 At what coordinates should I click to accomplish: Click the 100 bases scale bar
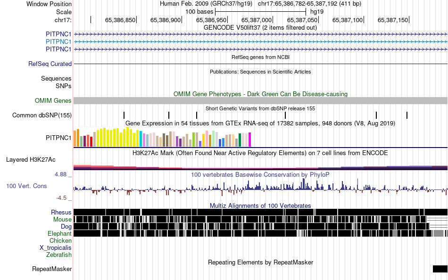[x=260, y=12]
